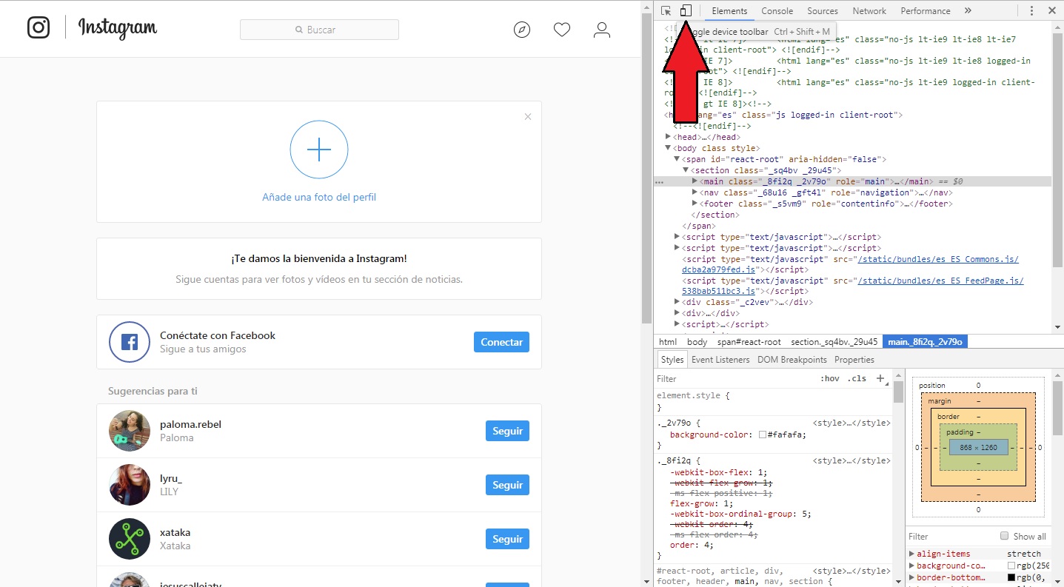Open the background-co white color swatch
The image size is (1064, 587).
coord(1011,566)
